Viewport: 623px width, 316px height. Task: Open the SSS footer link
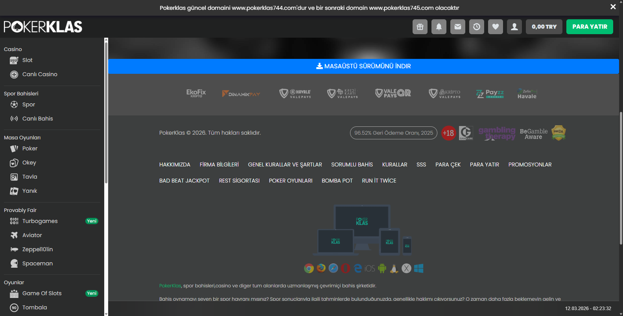[x=421, y=164]
